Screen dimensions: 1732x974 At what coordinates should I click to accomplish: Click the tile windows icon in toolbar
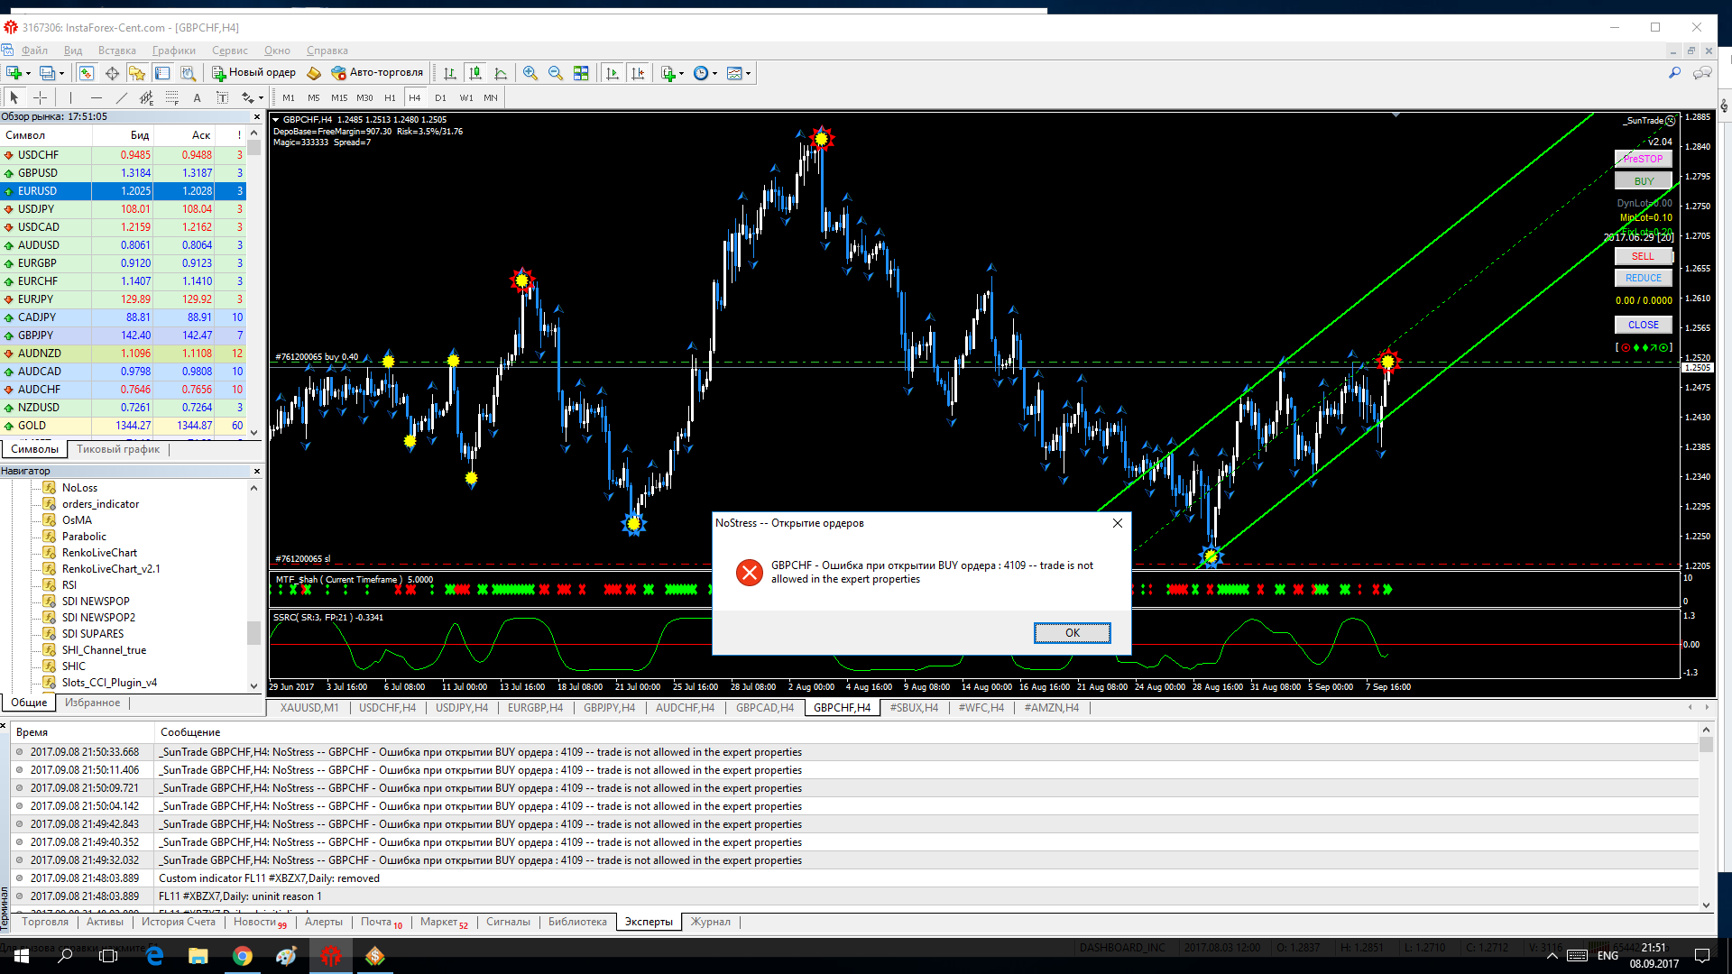tap(581, 73)
